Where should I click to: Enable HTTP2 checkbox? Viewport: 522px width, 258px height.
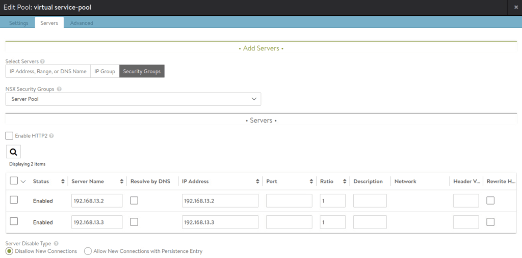point(9,136)
